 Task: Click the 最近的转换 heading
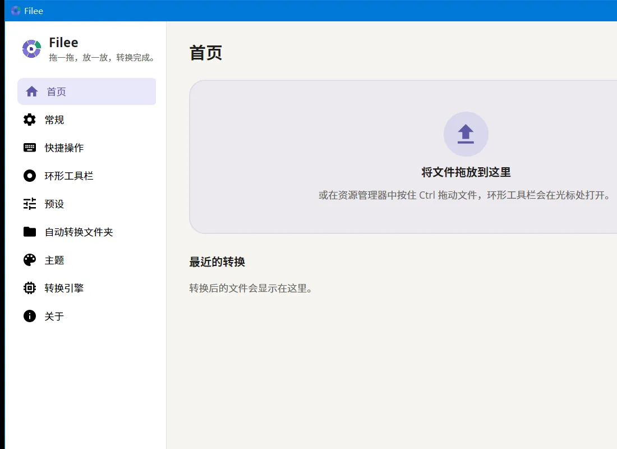point(217,262)
